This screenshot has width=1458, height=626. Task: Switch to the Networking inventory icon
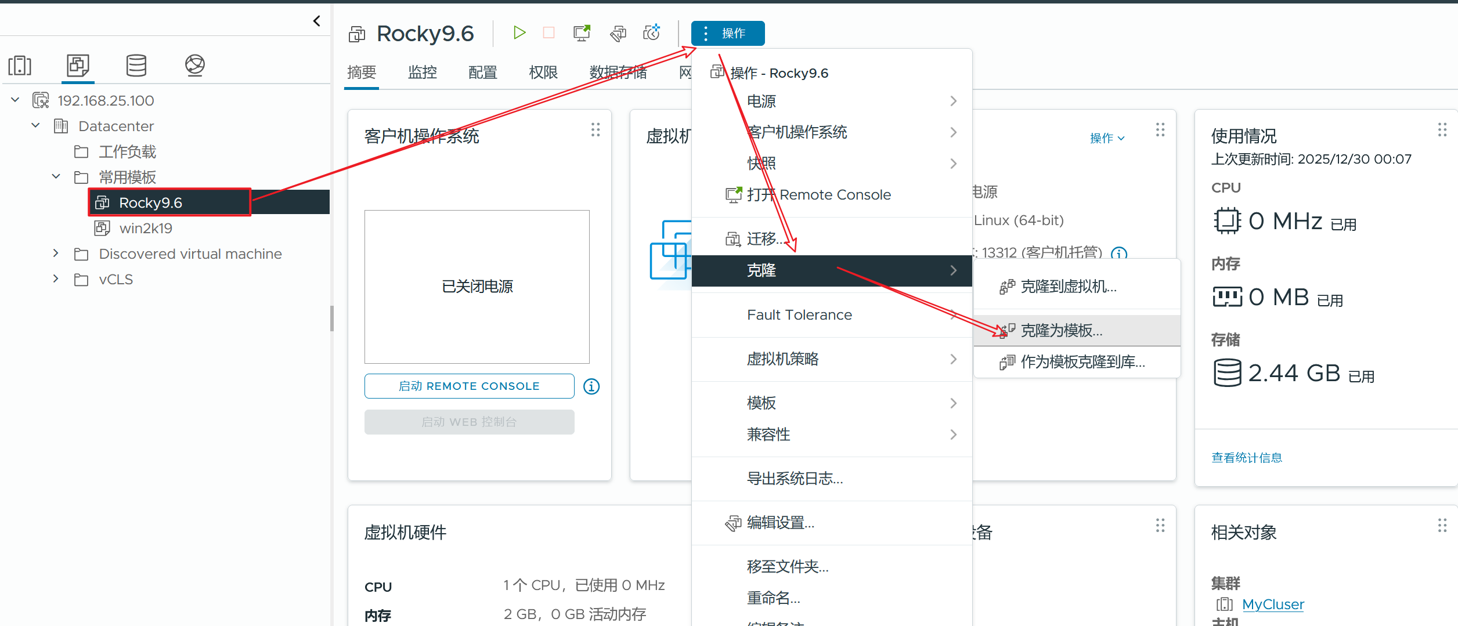[195, 66]
